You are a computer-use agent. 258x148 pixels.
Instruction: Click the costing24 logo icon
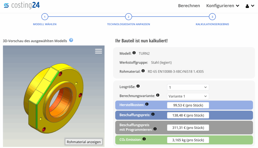6,5
